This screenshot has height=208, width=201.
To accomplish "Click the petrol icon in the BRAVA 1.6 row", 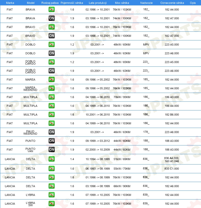I will (x=51, y=10).
